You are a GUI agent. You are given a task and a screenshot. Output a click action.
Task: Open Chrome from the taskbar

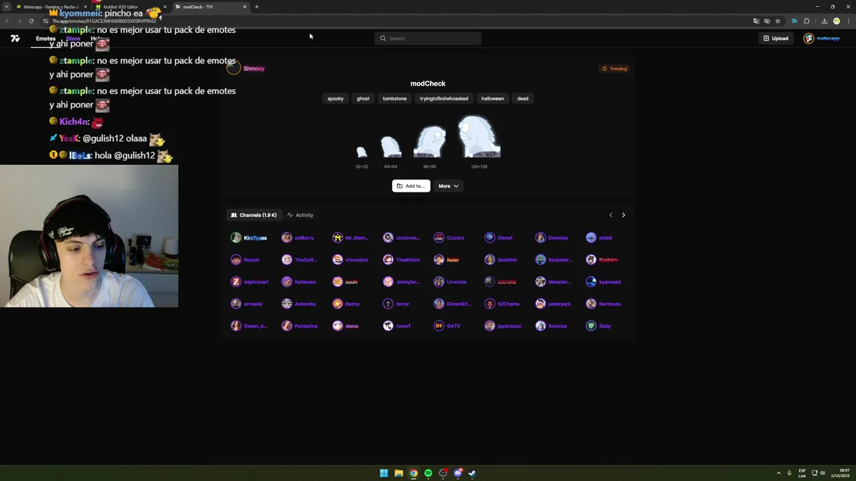coord(413,473)
